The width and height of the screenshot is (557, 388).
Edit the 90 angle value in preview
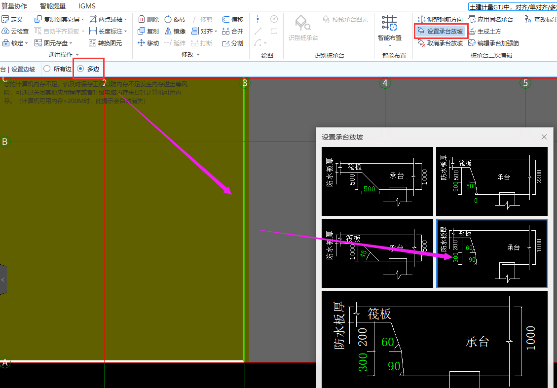pos(394,366)
